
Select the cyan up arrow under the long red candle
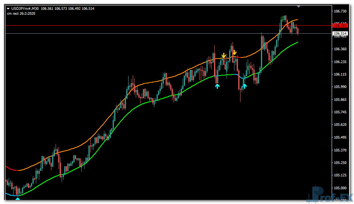tap(217, 86)
